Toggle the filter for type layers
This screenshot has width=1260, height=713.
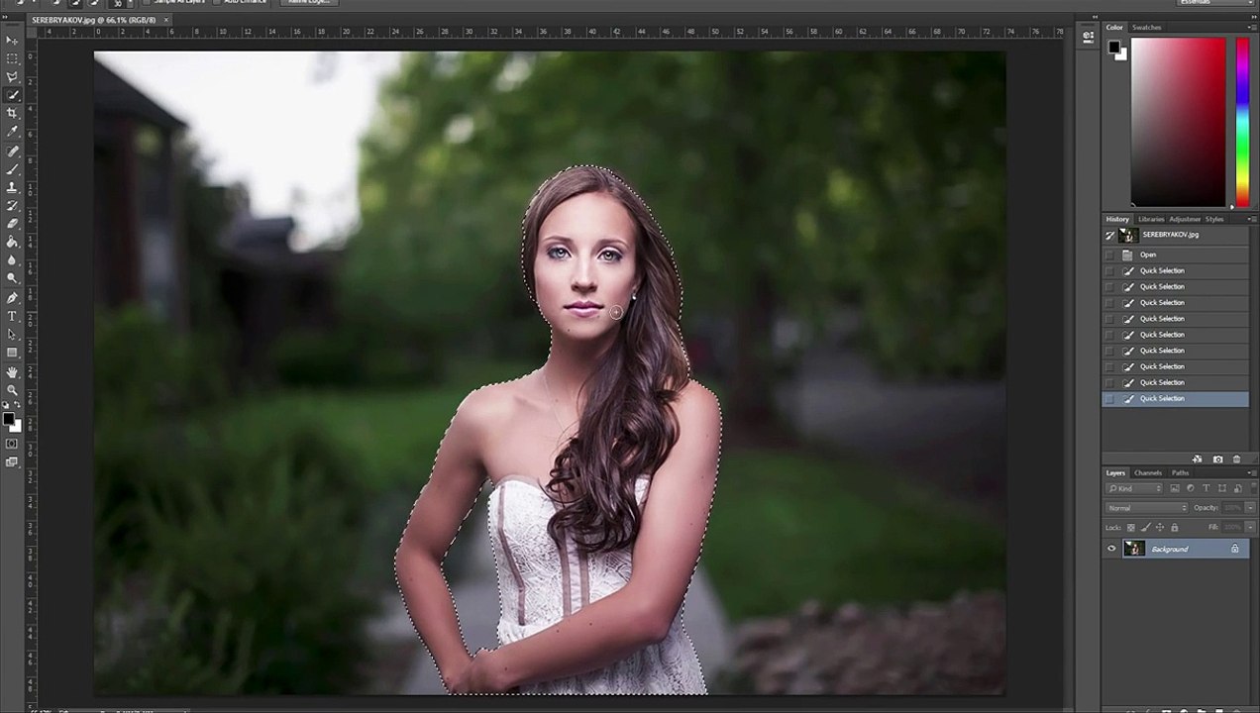(1206, 488)
